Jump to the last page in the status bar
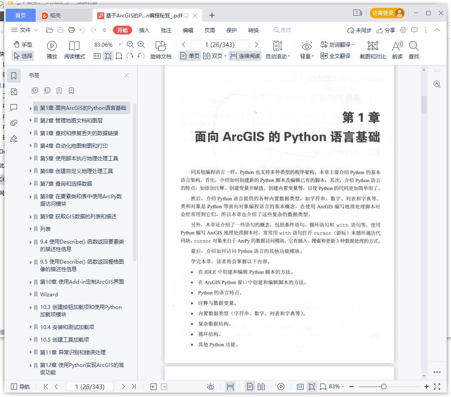The image size is (451, 397). coord(134,387)
